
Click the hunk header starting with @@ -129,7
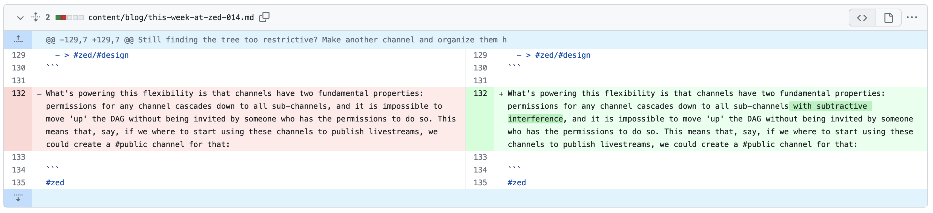pos(276,40)
